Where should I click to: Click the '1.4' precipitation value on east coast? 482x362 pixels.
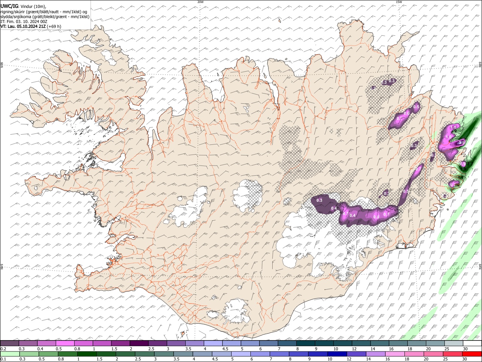[453, 127]
